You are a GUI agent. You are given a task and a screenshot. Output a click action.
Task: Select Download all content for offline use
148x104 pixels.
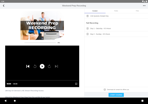pos(118,90)
